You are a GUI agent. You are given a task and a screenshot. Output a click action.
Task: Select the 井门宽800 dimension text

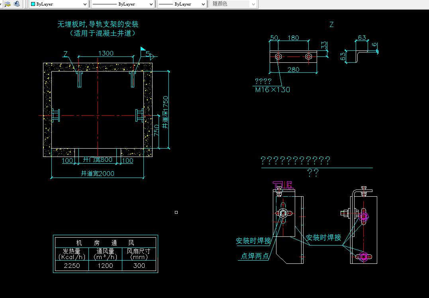click(98, 160)
